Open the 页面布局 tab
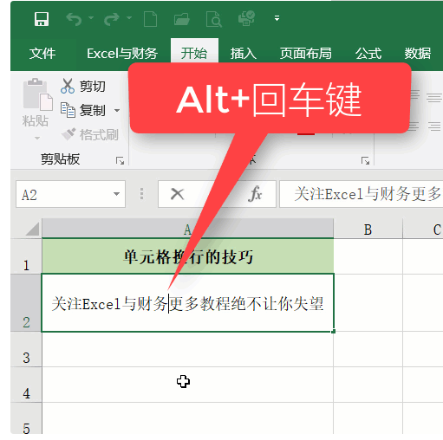443x440 pixels. 305,54
